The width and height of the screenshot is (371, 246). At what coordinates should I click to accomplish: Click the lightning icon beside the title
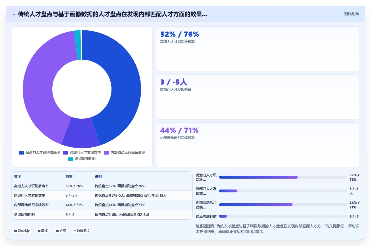[x=14, y=14]
